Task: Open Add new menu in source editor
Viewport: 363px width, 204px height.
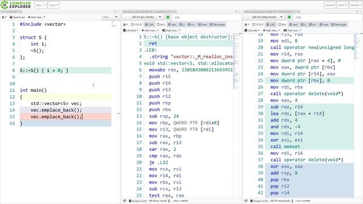Action: point(36,17)
